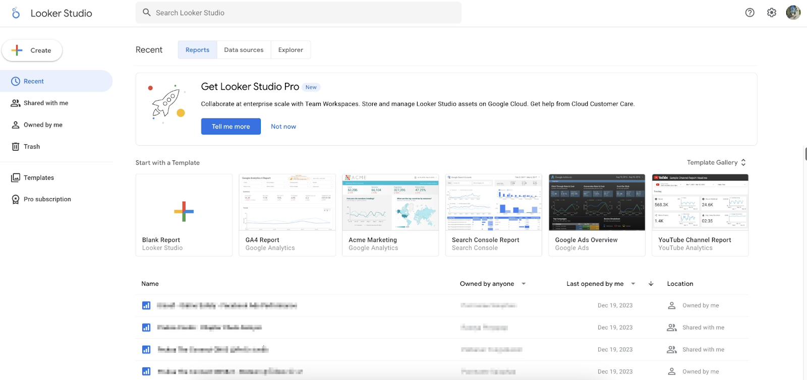This screenshot has width=807, height=380.
Task: Click the Owned by me person icon in sidebar
Action: tap(16, 125)
